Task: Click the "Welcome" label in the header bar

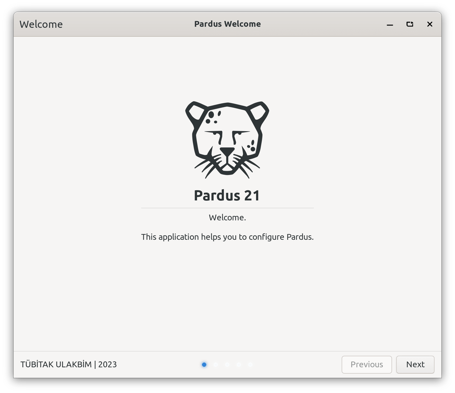Action: coord(41,24)
